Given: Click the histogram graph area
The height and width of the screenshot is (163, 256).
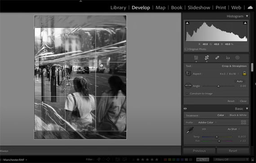Looking at the screenshot, I should tap(216, 31).
